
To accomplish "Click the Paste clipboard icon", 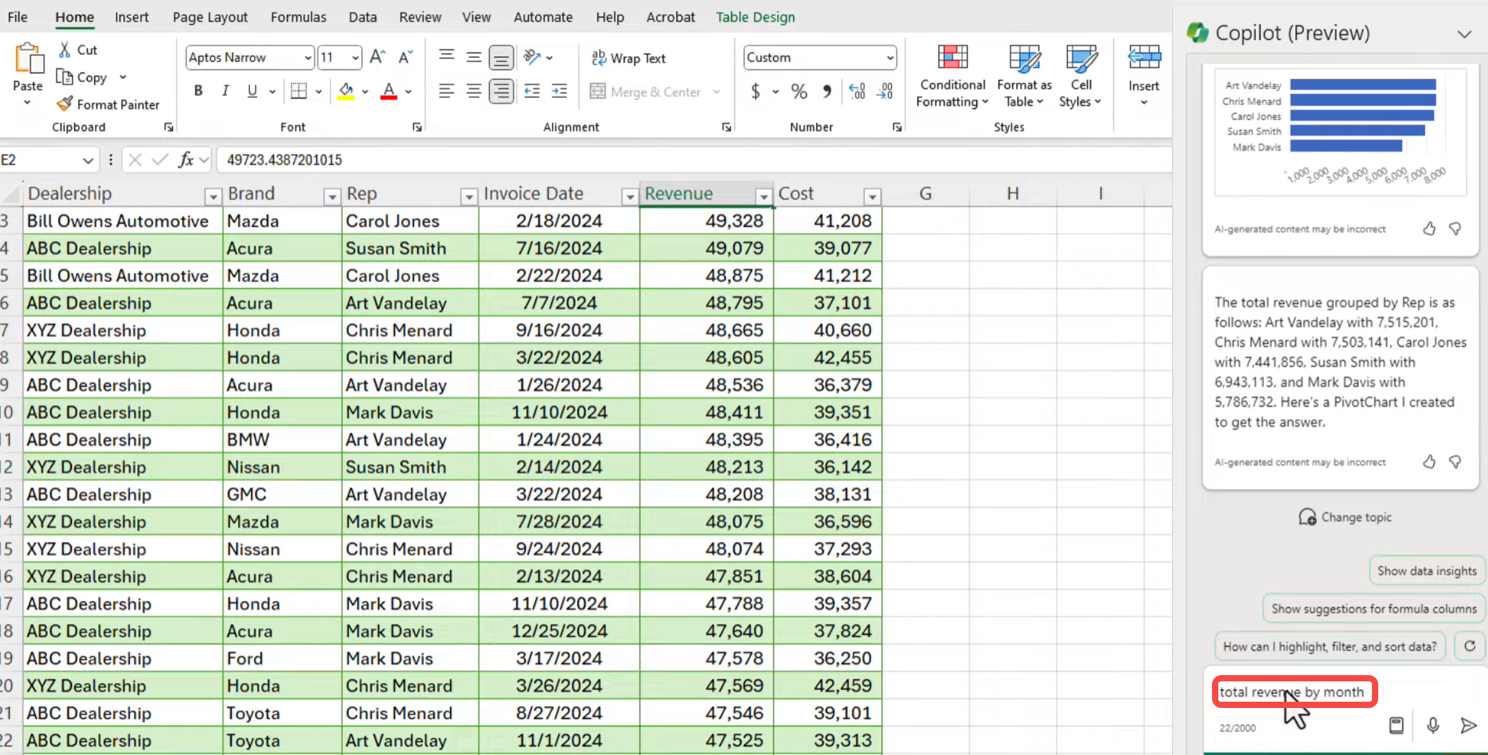I will [28, 60].
